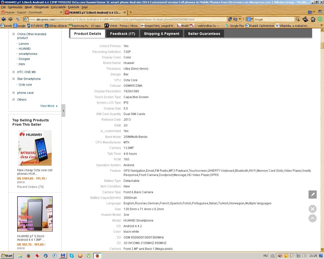
Task: Click the search magnifier icon in toolbar
Action: point(298,19)
